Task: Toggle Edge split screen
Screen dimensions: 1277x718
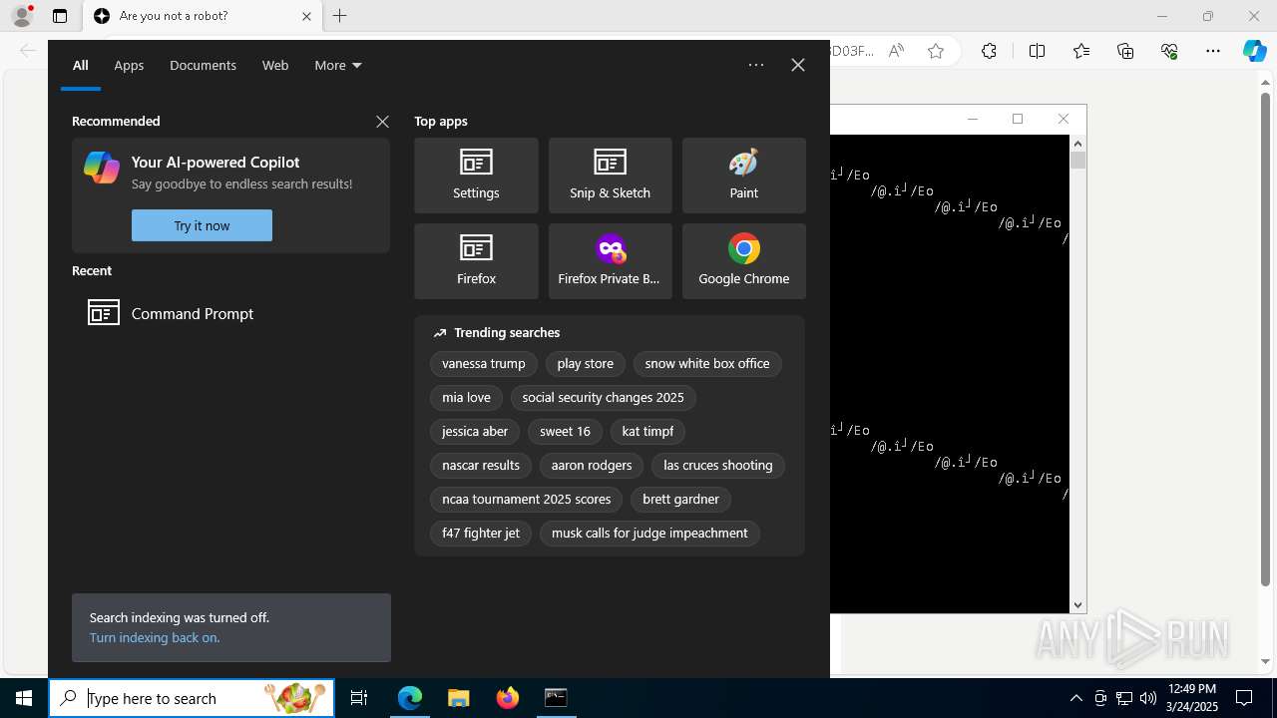Action: coord(1037,51)
